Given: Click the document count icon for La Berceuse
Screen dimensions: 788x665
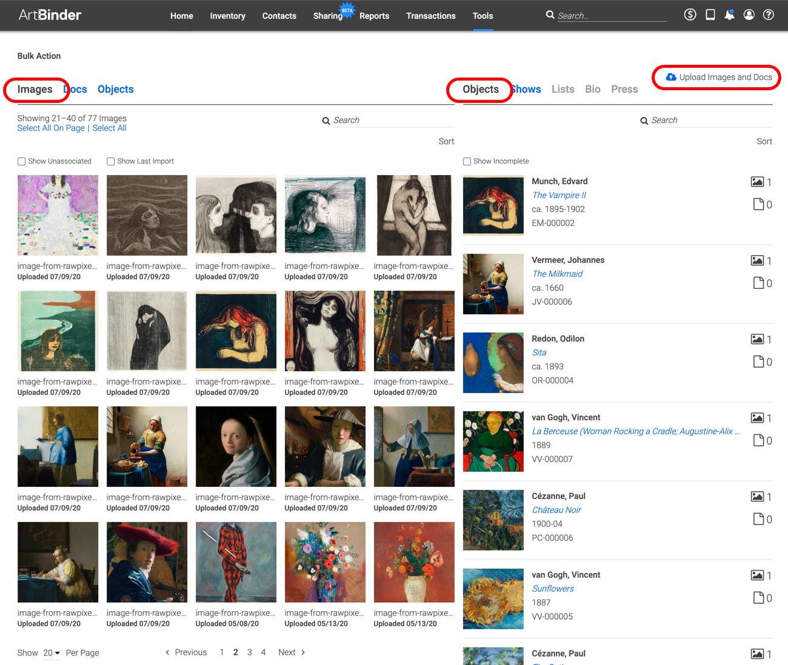Looking at the screenshot, I should coord(758,440).
